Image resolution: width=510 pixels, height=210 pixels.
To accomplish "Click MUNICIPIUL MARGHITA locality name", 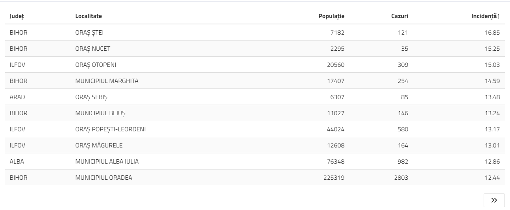I will pyautogui.click(x=107, y=81).
